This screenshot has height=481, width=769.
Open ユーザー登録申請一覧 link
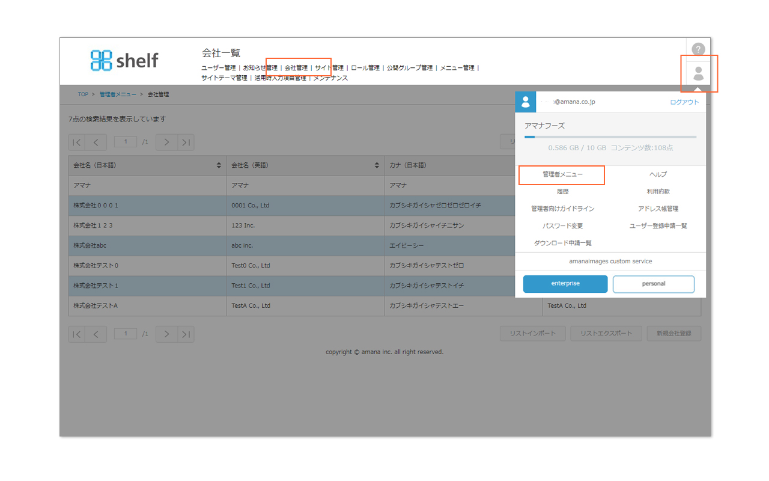[658, 226]
